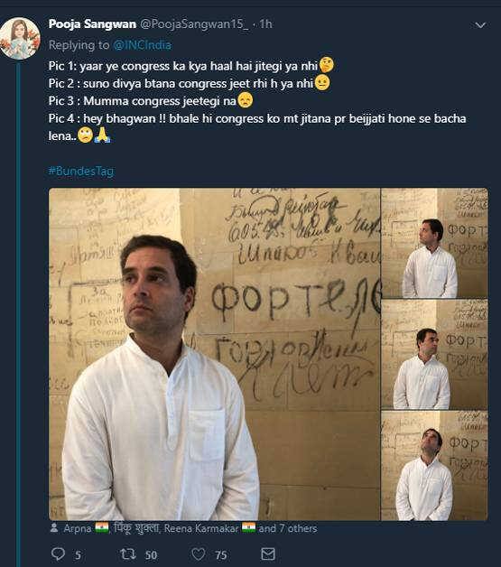Viewport: 501px width, 567px height.
Task: Open the @PoojaSangwan15_ handle
Action: [194, 23]
